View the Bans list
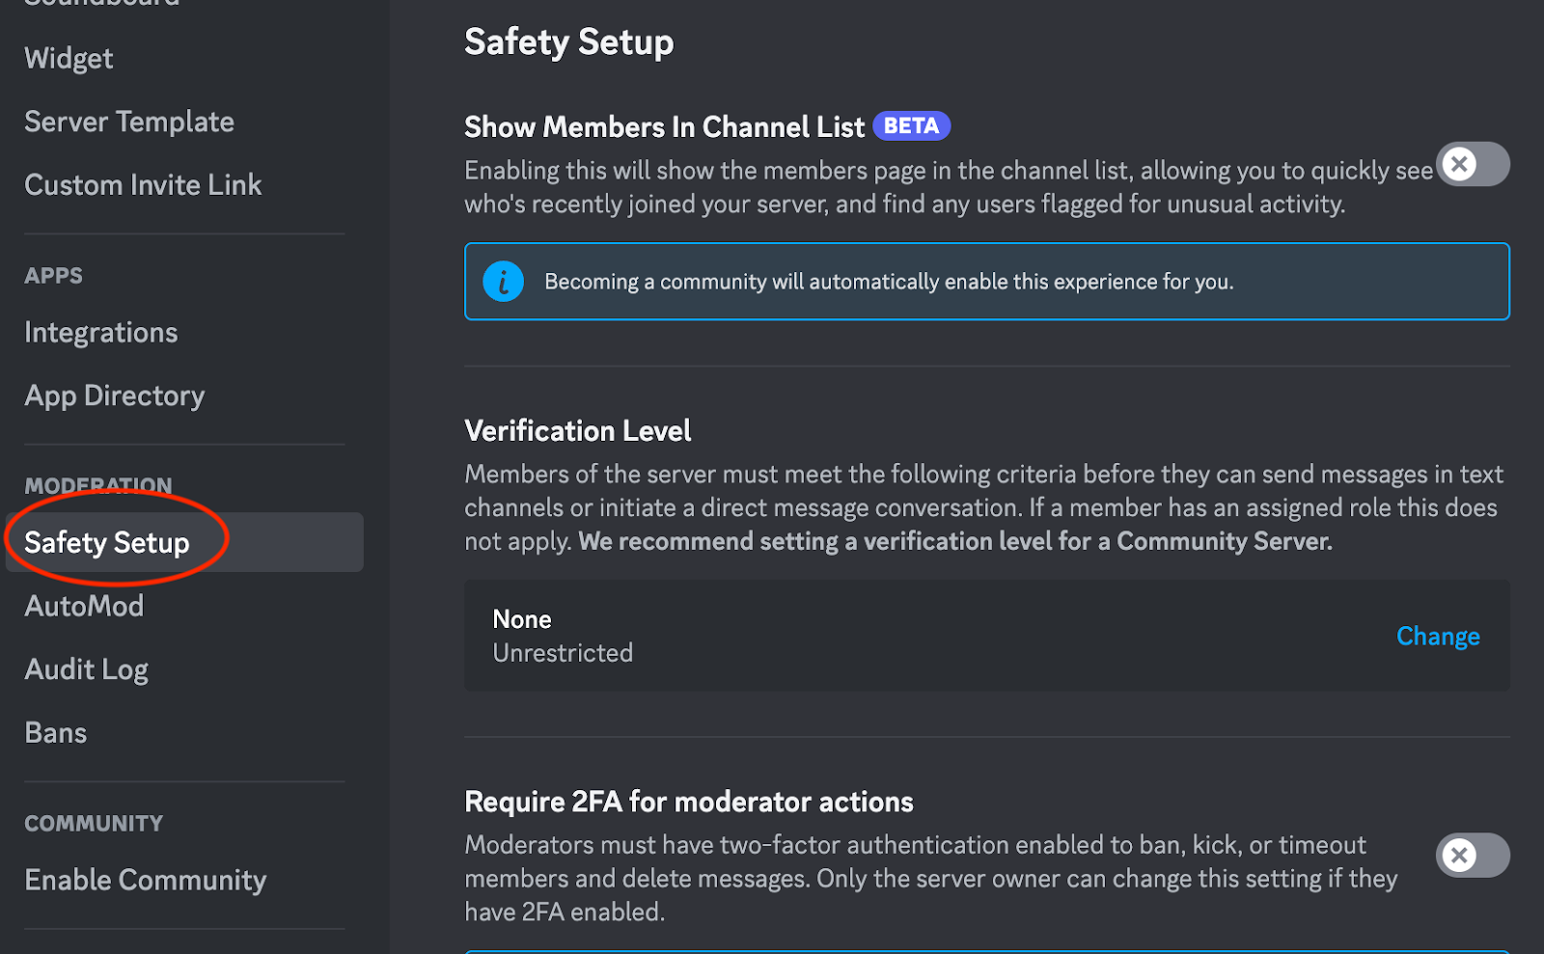Viewport: 1544px width, 954px height. tap(55, 732)
